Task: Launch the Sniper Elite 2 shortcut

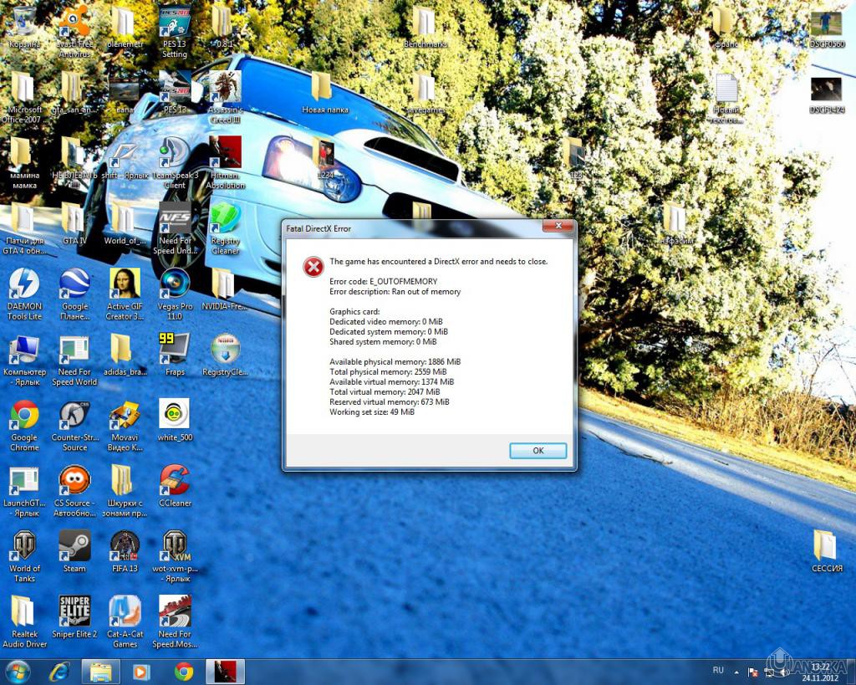Action: pyautogui.click(x=74, y=616)
